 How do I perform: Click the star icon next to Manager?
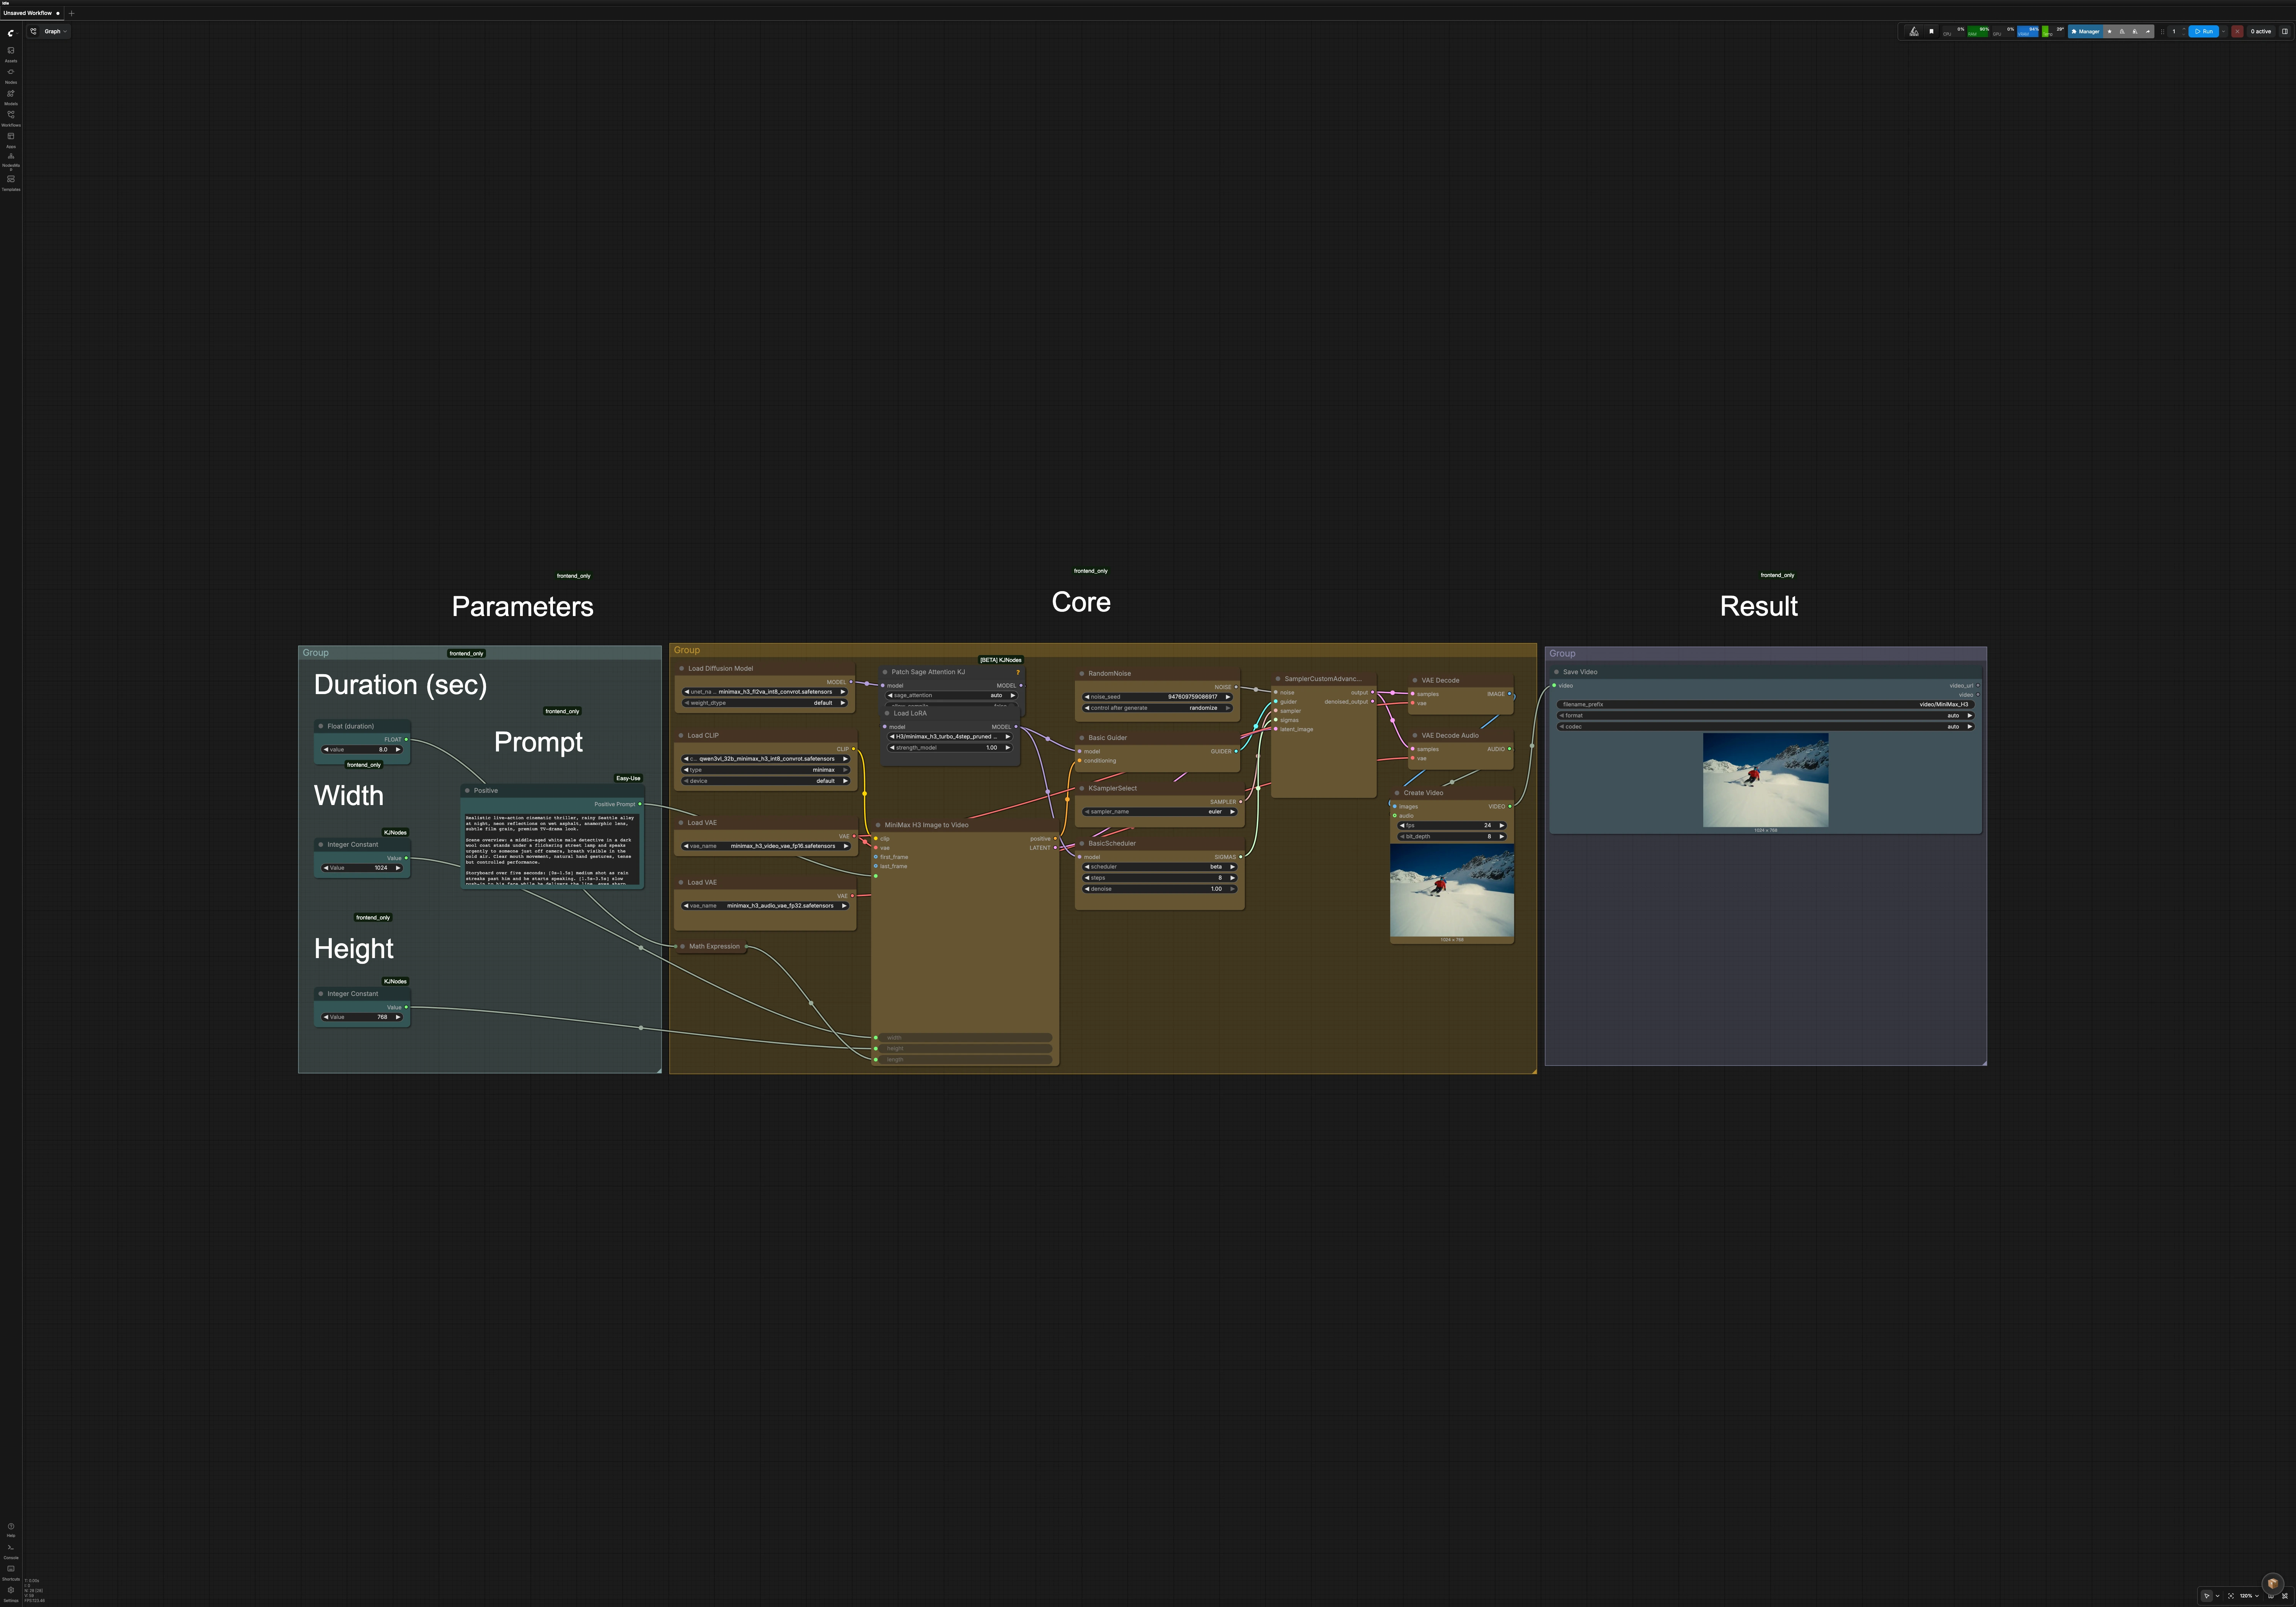pyautogui.click(x=2110, y=31)
